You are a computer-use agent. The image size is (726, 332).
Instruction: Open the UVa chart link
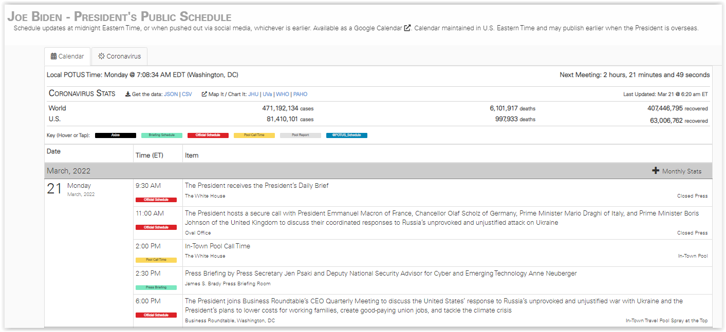(267, 94)
